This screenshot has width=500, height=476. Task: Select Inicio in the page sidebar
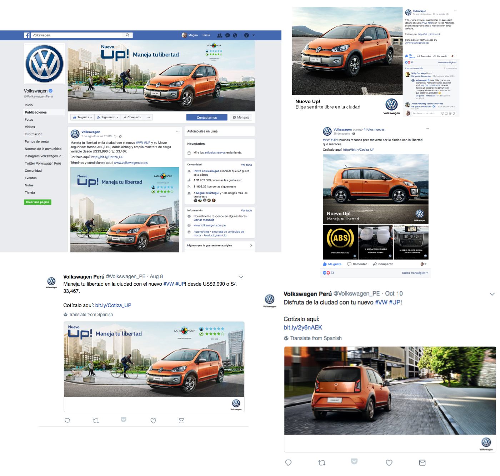click(29, 105)
